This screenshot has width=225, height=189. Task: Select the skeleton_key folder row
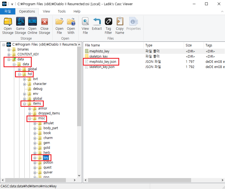154,56
